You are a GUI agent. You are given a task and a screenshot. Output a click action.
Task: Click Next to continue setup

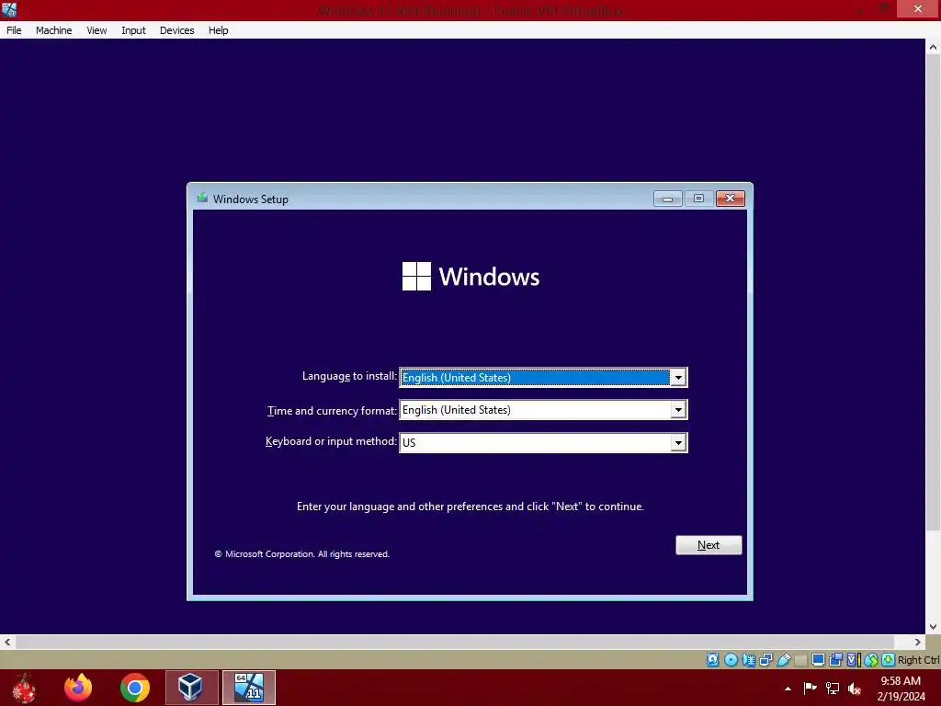pos(709,545)
